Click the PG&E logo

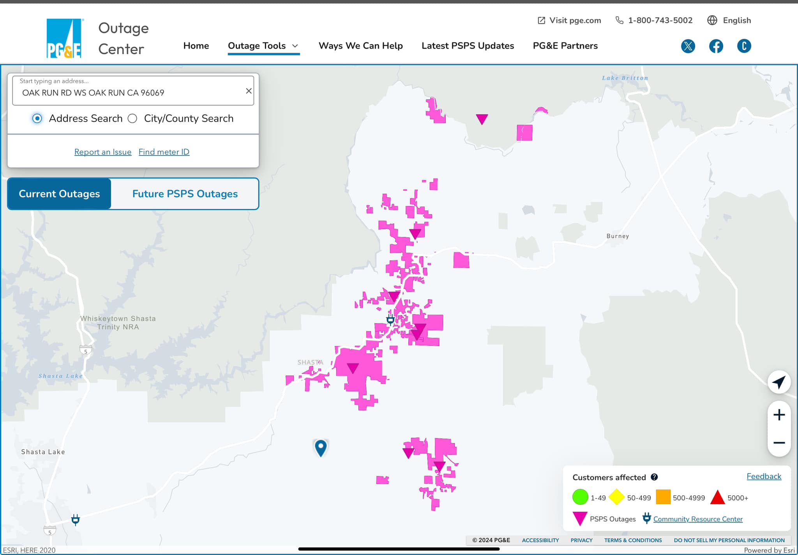pos(64,38)
